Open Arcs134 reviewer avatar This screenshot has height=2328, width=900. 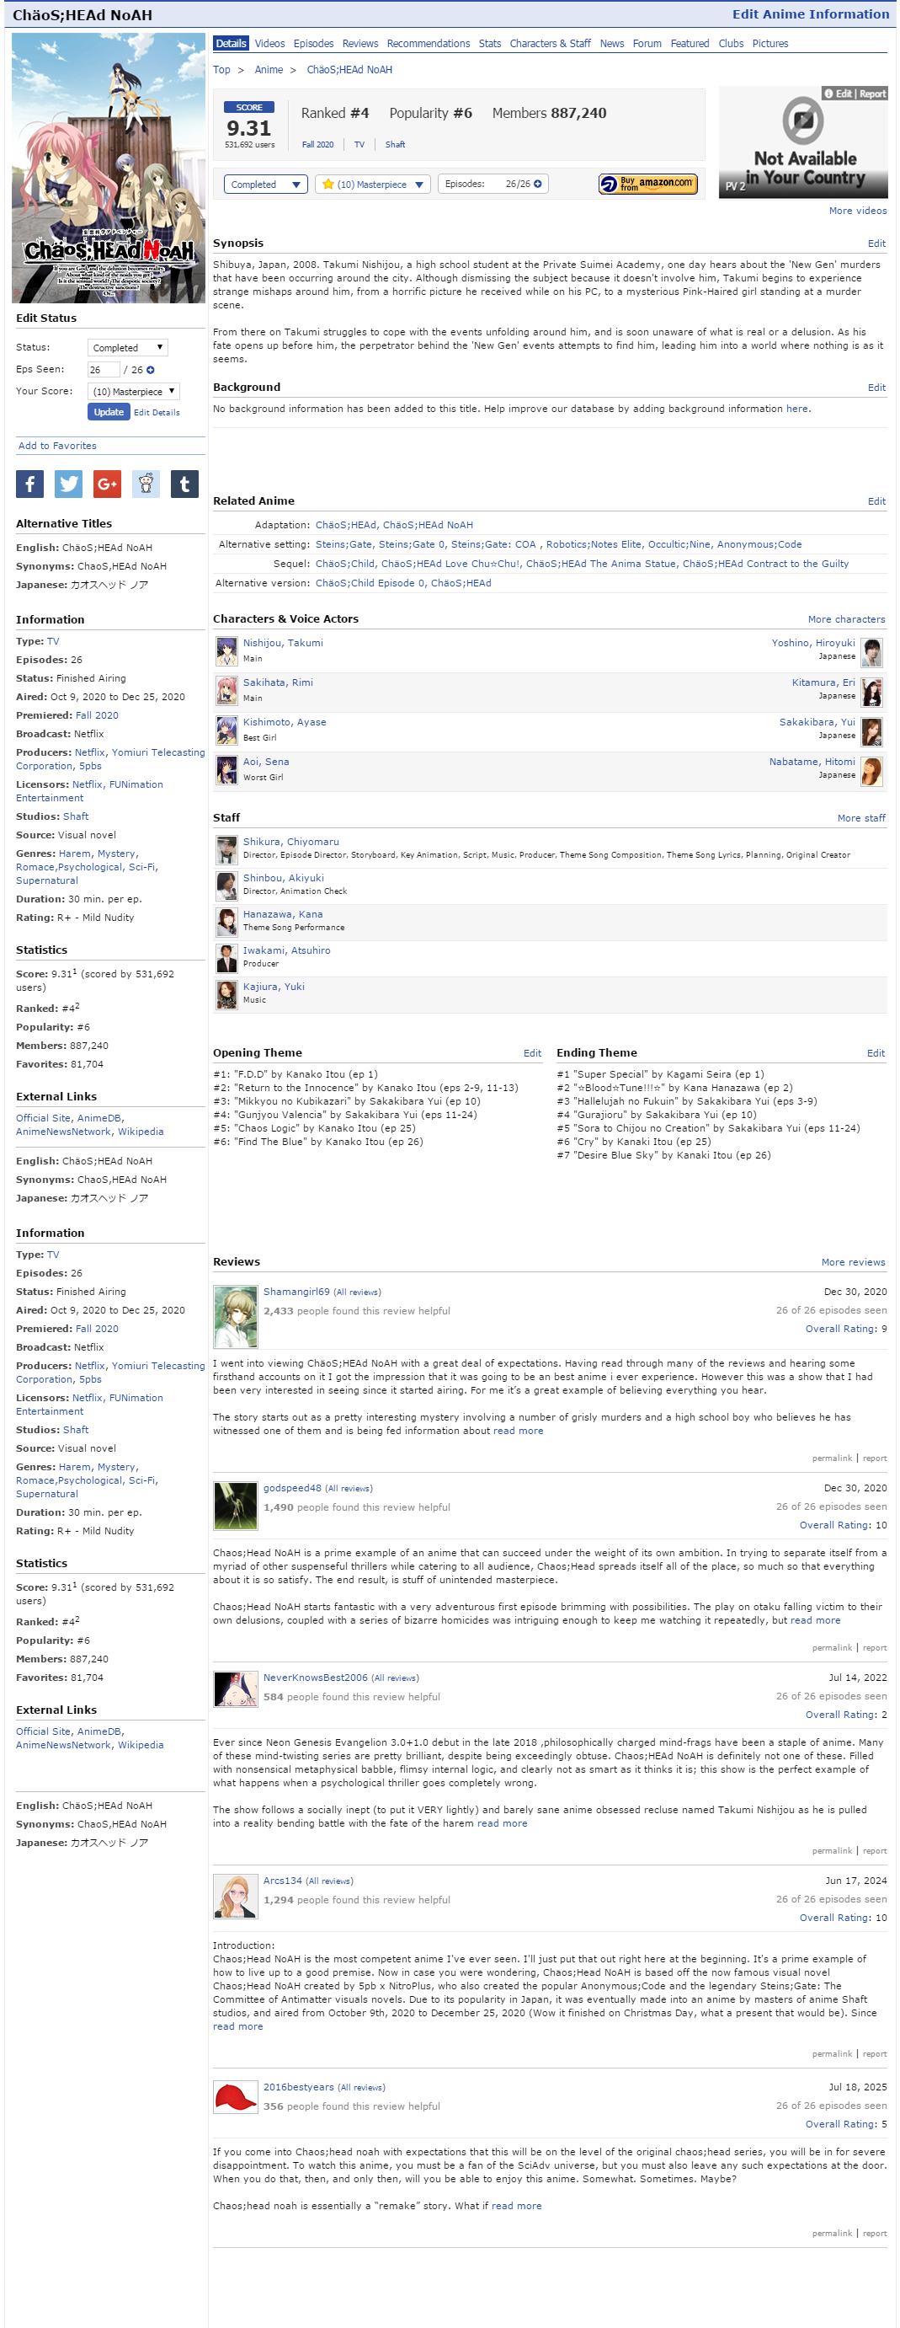(x=236, y=1896)
